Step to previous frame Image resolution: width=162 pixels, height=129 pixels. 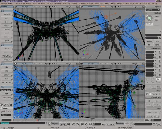[61, 124]
